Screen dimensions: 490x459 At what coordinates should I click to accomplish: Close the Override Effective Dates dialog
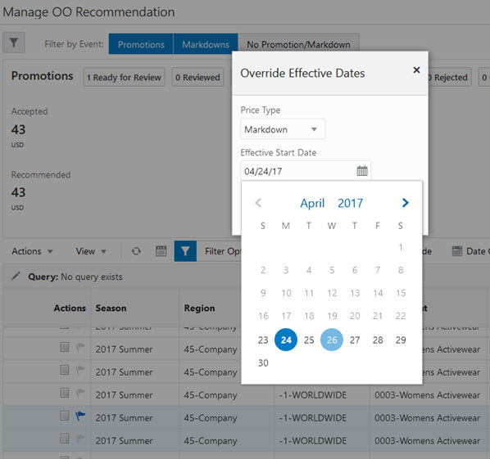point(416,70)
